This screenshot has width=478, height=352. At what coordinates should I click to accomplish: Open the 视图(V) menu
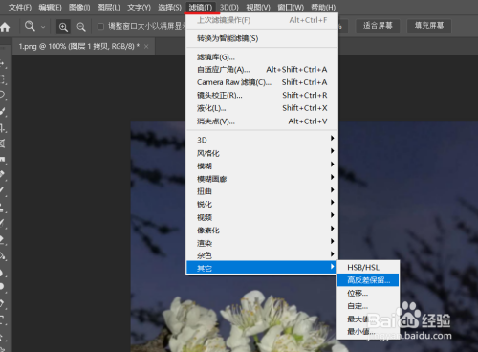coord(258,7)
